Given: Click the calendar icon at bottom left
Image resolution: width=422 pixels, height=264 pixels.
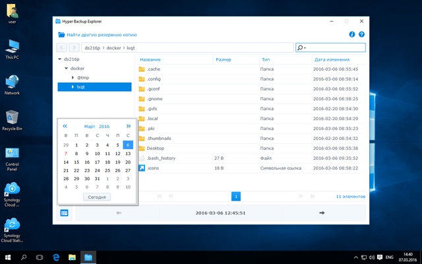Looking at the screenshot, I should 65,213.
